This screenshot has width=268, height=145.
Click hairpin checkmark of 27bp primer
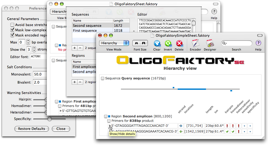coord(227,131)
